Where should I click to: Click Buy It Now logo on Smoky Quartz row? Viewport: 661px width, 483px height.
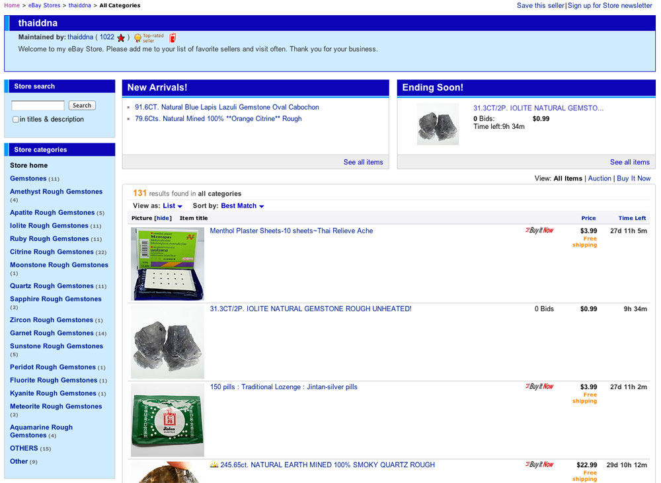tap(539, 464)
